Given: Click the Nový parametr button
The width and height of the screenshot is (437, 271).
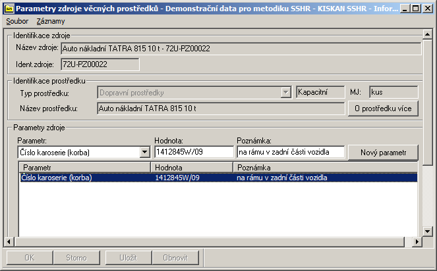Looking at the screenshot, I should tap(383, 153).
